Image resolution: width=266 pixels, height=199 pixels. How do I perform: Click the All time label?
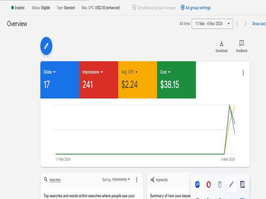(185, 24)
